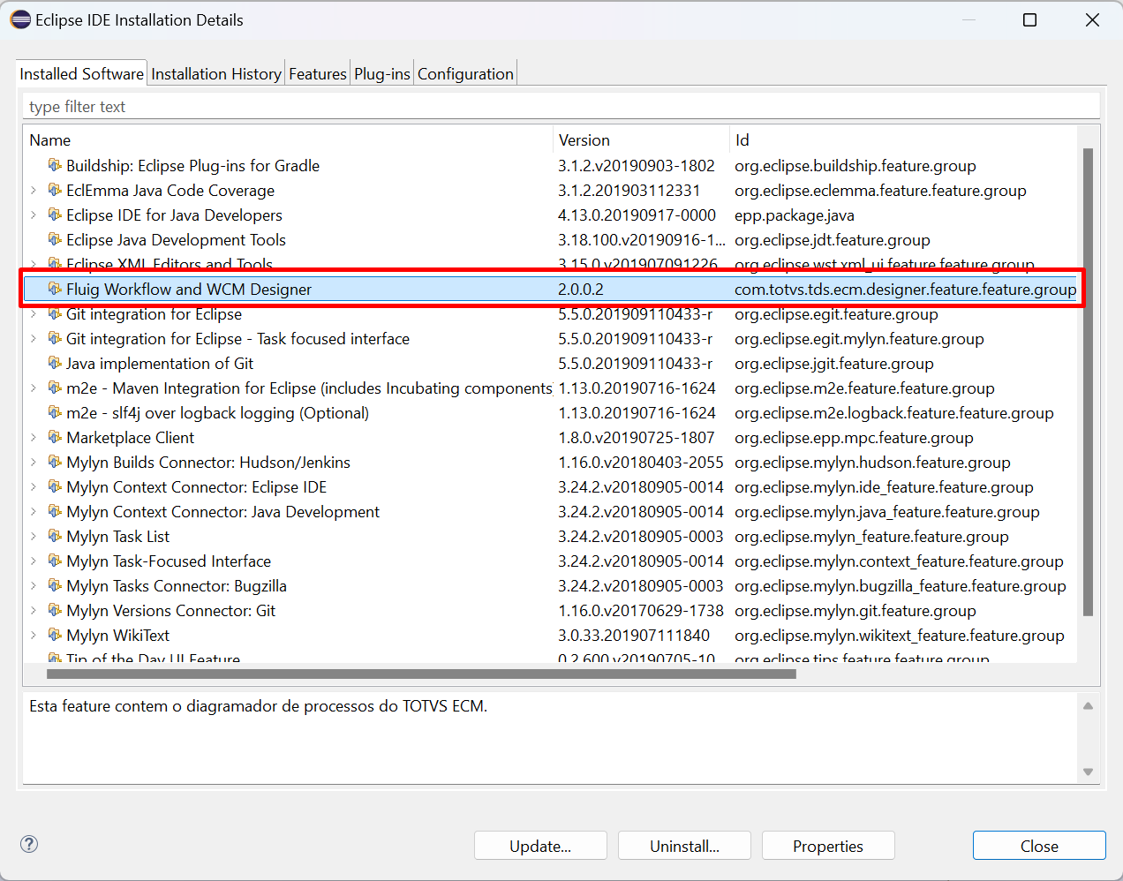Open the Configuration tab
This screenshot has width=1123, height=881.
click(465, 74)
